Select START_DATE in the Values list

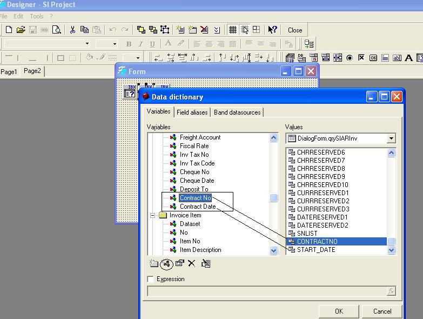(315, 250)
